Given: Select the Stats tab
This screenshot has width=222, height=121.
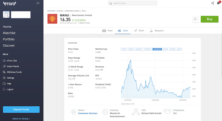Looking at the screenshot, I should [123, 31].
